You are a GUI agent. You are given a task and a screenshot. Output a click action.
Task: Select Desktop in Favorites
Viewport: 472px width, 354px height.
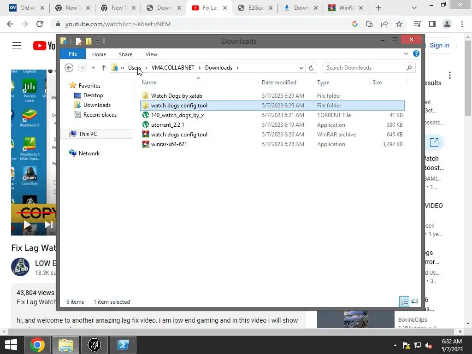coord(93,95)
